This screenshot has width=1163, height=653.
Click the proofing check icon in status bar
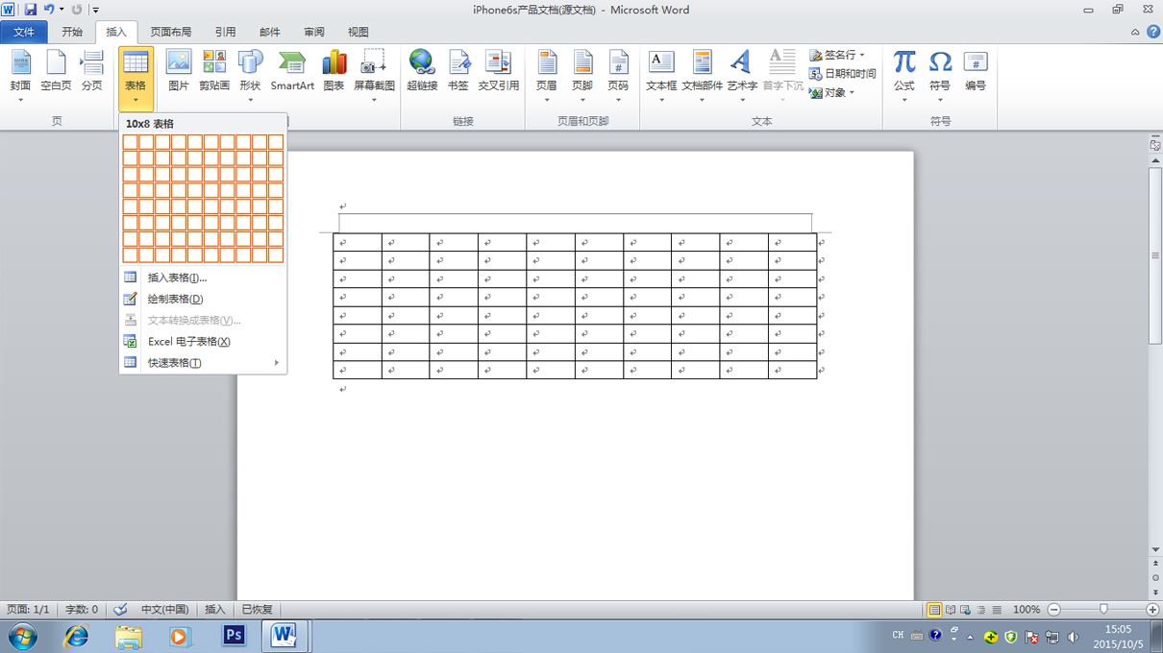[120, 610]
